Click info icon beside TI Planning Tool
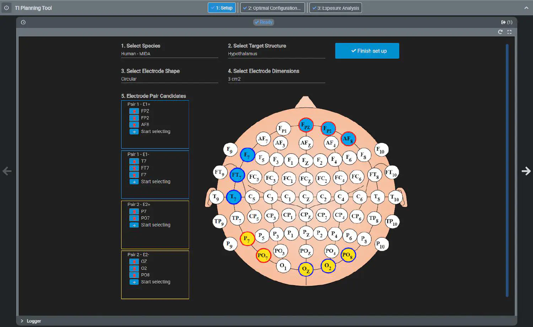 click(6, 8)
